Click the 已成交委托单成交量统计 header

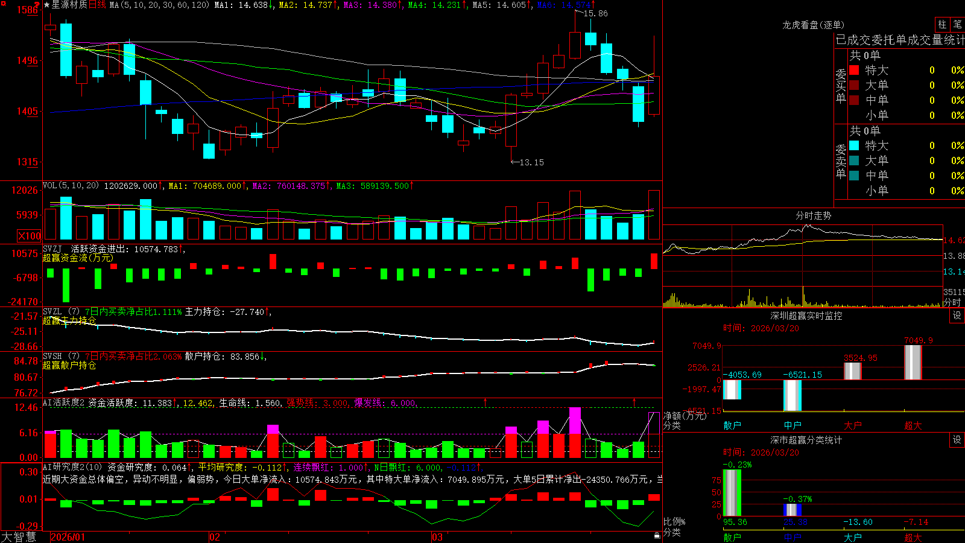pos(900,40)
